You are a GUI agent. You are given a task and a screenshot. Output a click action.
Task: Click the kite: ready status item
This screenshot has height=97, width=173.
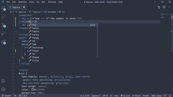[157, 96]
